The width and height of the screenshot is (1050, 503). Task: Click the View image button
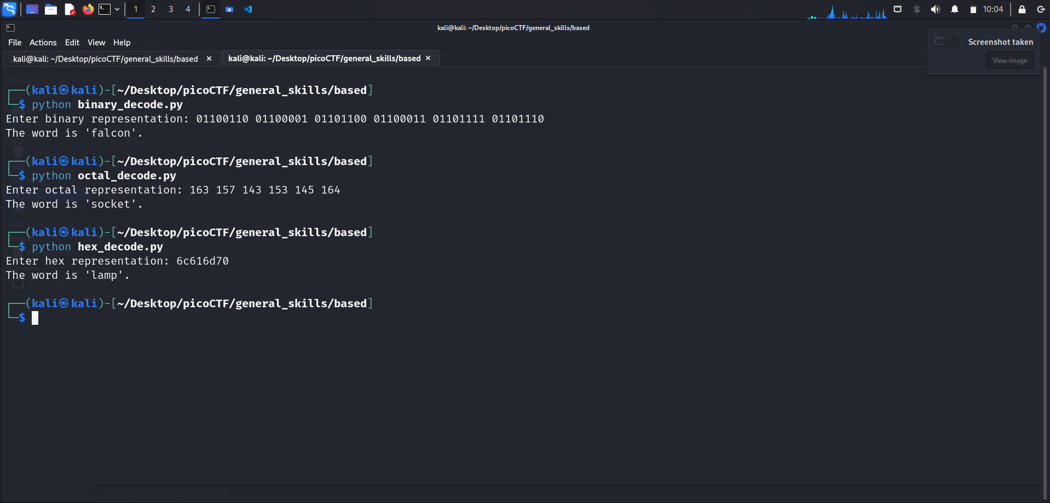tap(1009, 61)
